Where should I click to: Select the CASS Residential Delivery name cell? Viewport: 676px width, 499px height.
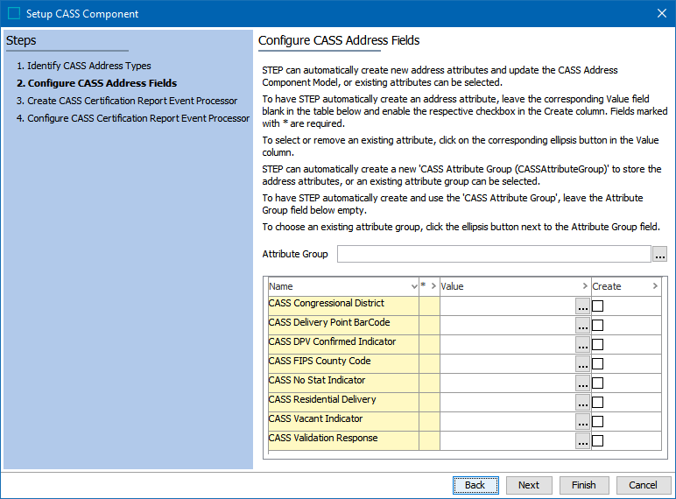pos(343,402)
